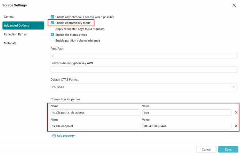Edit the fs.s3a.path.style.access name field

(x=95, y=112)
